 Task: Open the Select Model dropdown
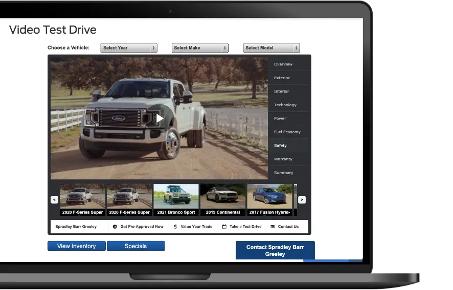click(271, 48)
